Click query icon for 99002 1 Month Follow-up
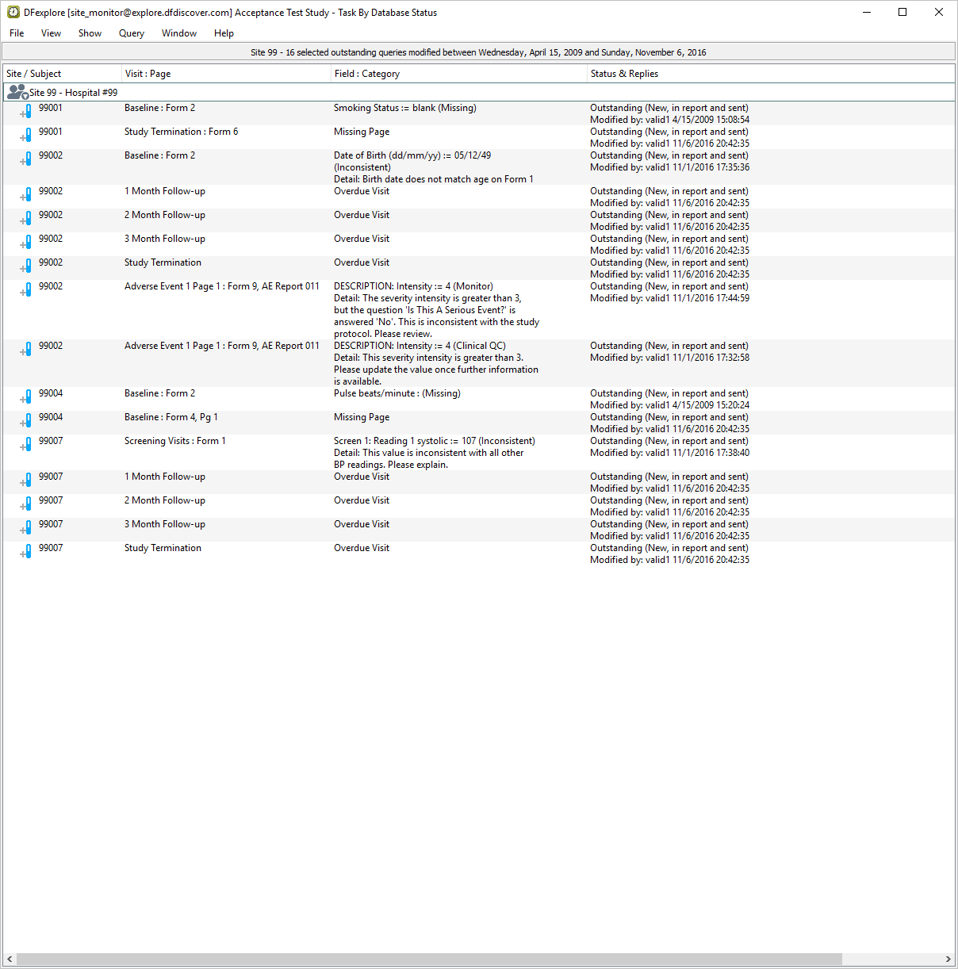 tap(26, 195)
